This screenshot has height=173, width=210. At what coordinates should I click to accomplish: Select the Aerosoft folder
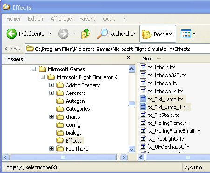click(75, 93)
